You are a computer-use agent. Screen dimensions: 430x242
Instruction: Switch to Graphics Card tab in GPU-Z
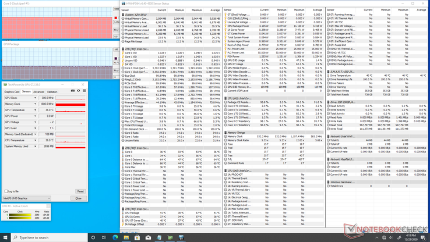[12, 92]
